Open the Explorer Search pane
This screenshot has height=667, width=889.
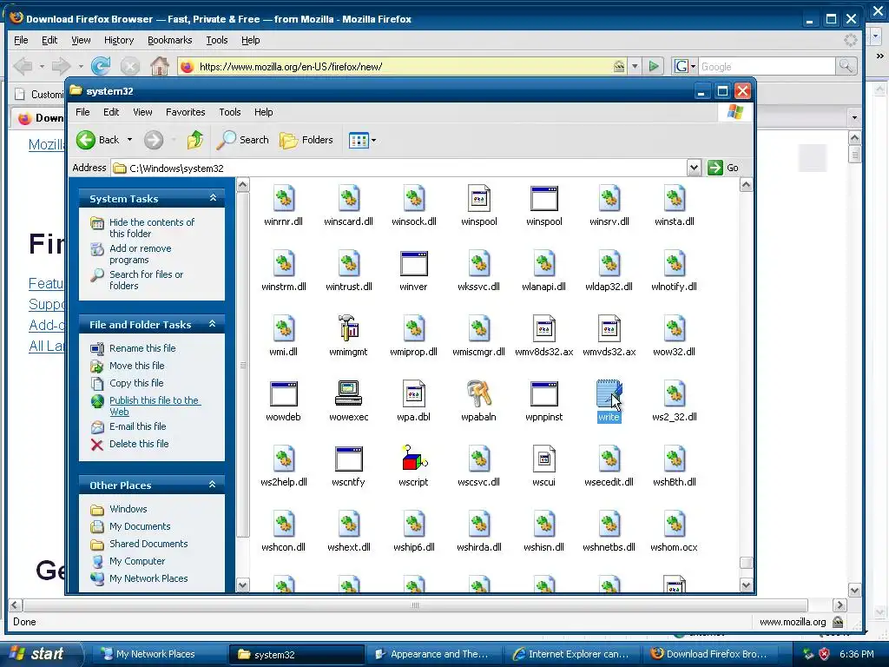point(243,140)
